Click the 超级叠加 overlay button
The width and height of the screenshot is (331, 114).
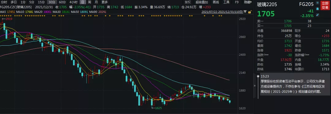(202, 2)
